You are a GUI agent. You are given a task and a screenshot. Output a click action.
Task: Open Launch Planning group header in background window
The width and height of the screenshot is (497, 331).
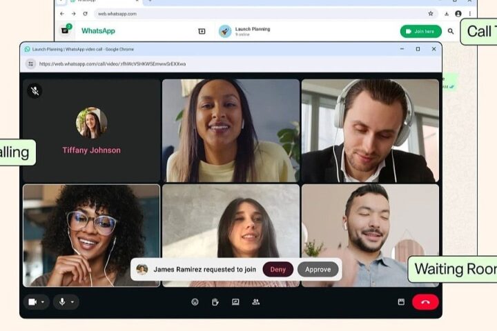pyautogui.click(x=253, y=31)
